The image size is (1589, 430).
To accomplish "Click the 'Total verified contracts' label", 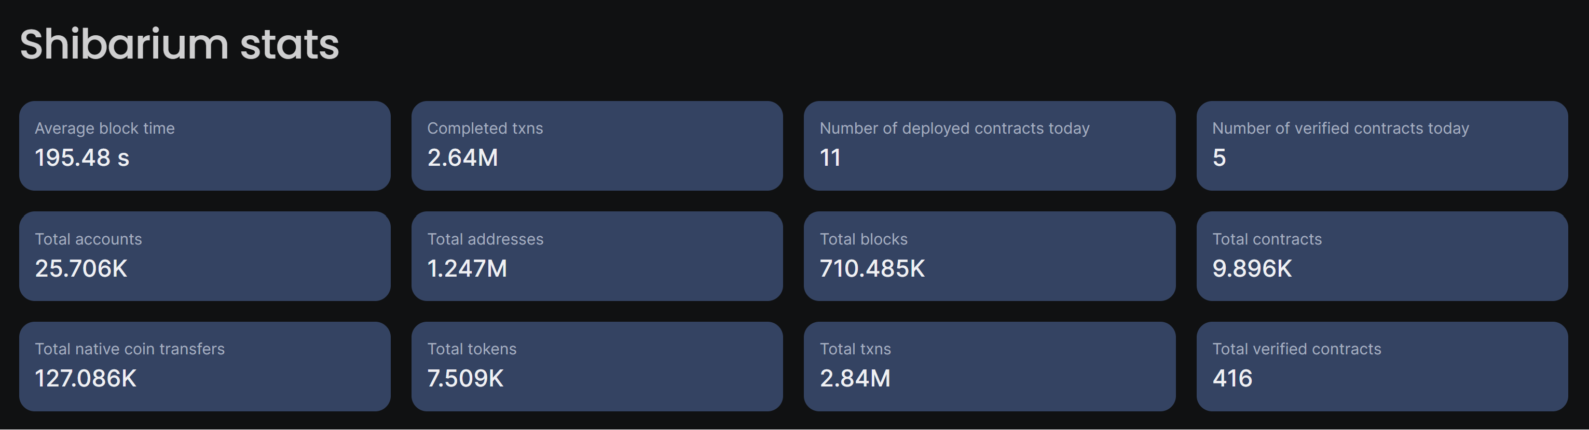I will click(x=1297, y=349).
